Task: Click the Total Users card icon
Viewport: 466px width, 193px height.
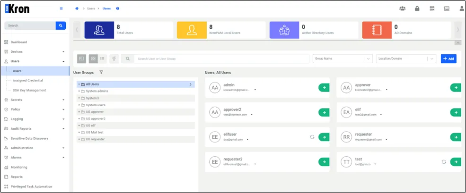Action: point(99,30)
